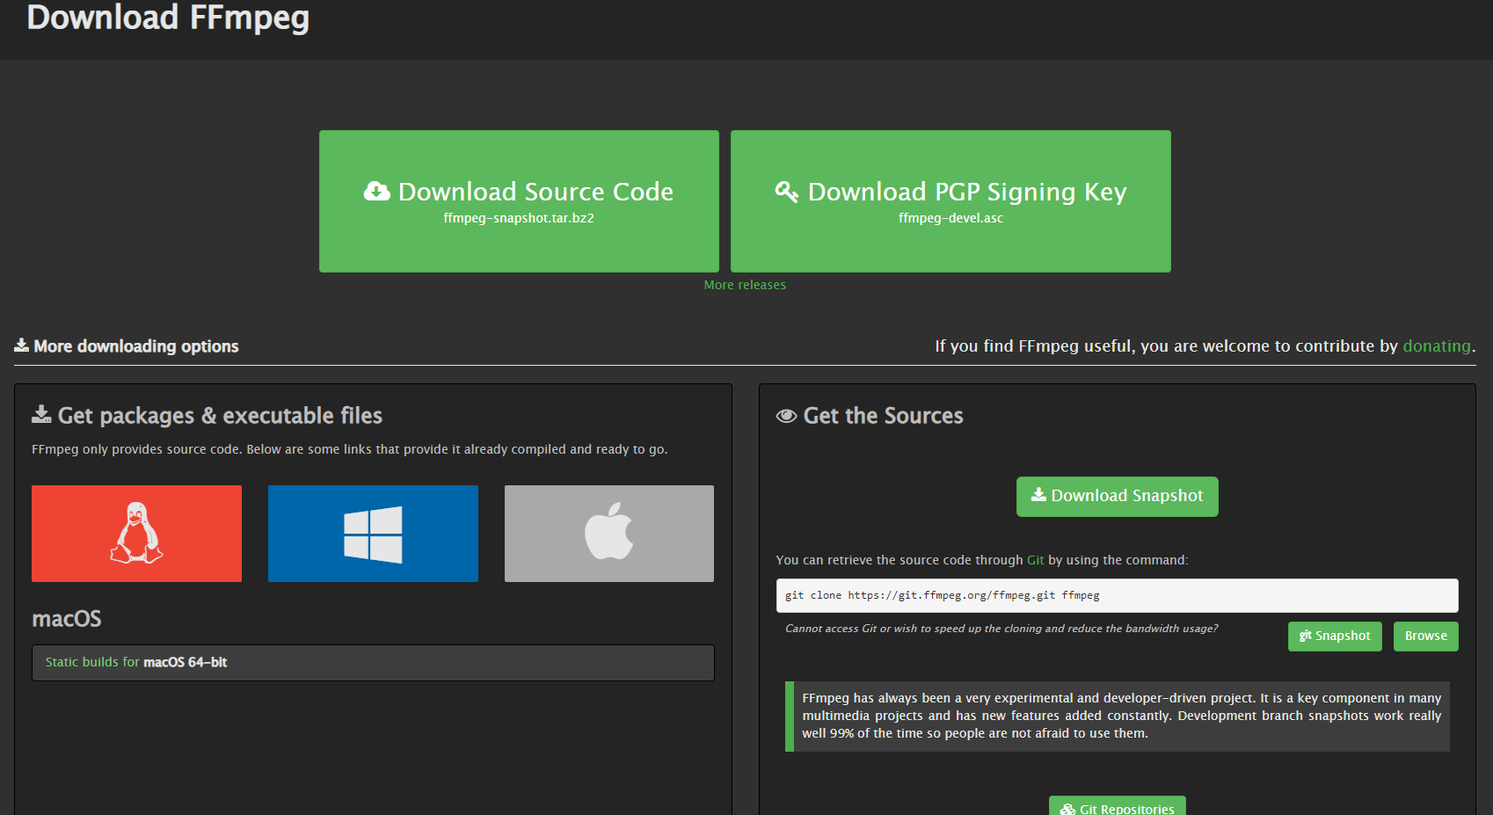Click the download icon beside Get packages

[x=41, y=415]
